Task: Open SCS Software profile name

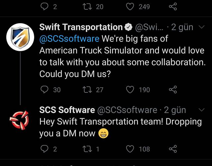Action: (x=67, y=110)
